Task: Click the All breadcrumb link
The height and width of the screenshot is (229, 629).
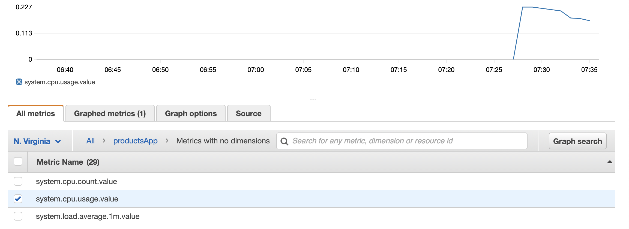Action: click(91, 141)
